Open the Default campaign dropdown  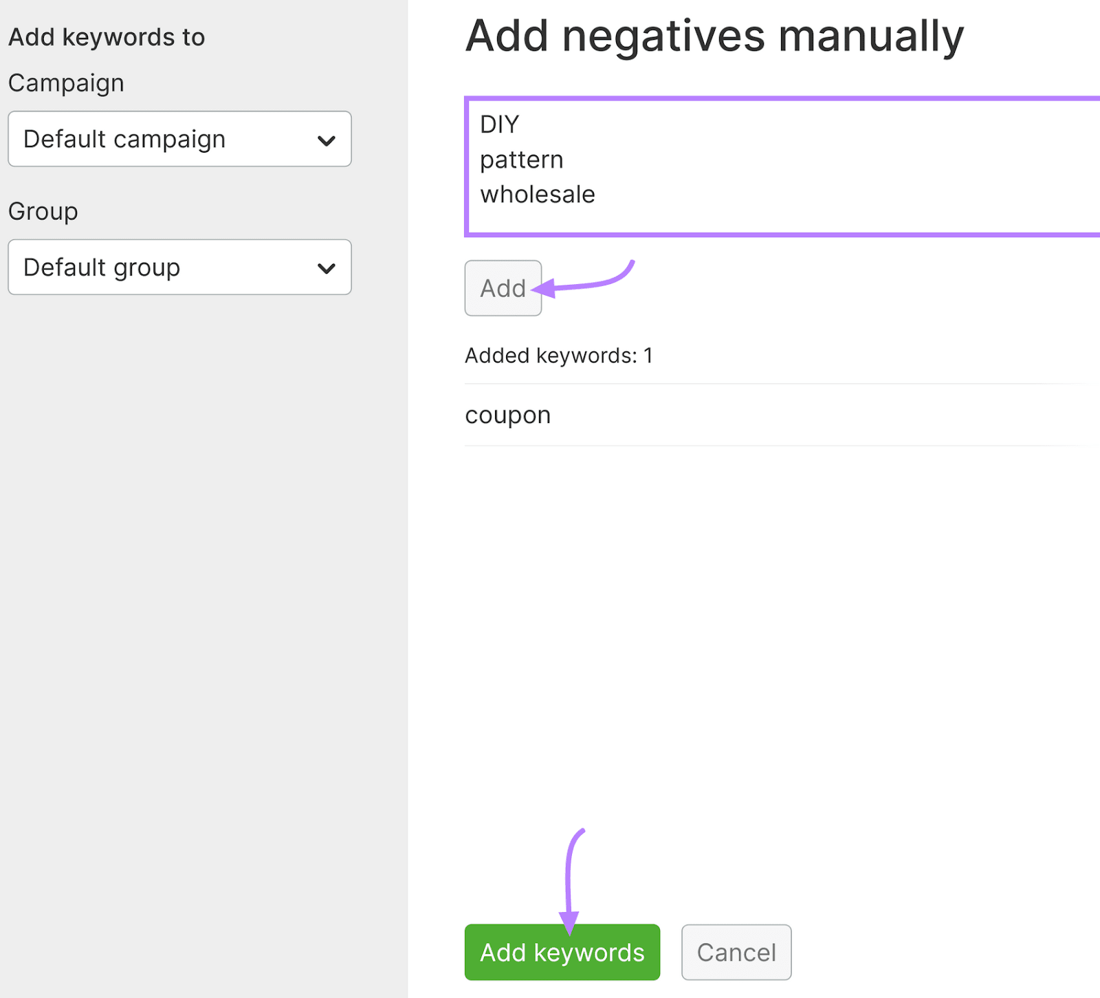pyautogui.click(x=179, y=139)
